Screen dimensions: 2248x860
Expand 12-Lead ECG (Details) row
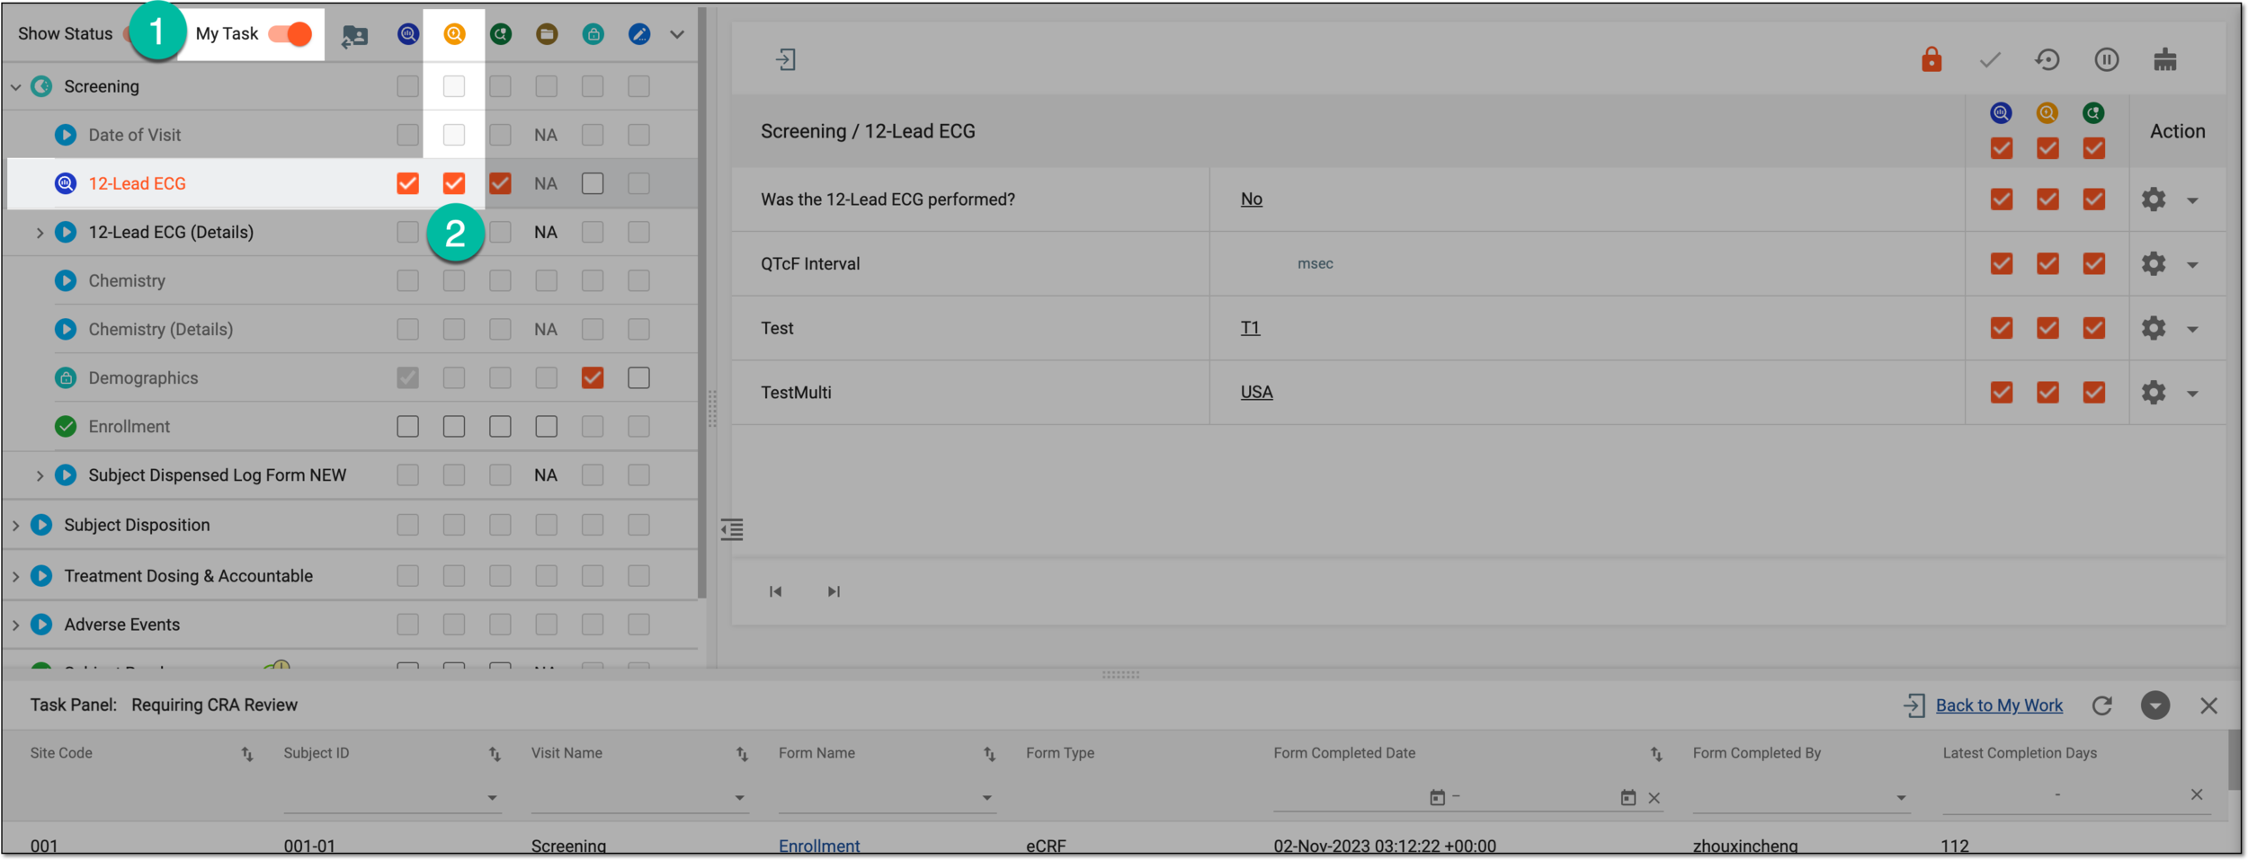pos(40,233)
